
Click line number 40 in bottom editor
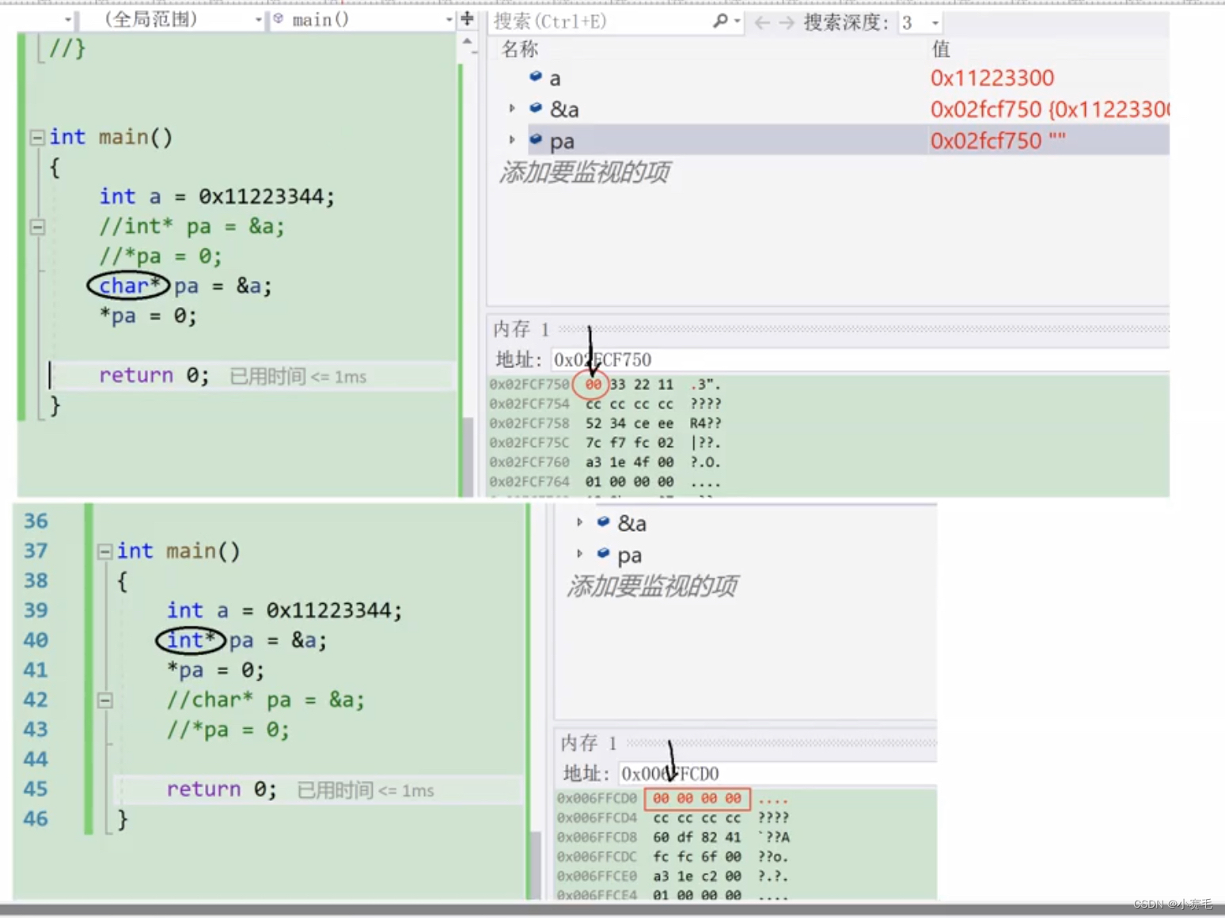tap(36, 639)
